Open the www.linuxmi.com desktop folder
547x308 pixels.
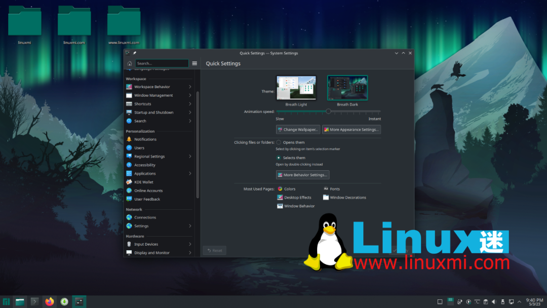124,25
